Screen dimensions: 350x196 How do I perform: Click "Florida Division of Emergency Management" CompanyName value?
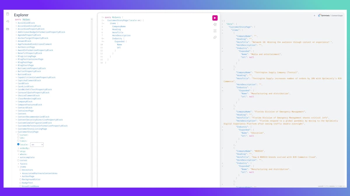280,112
